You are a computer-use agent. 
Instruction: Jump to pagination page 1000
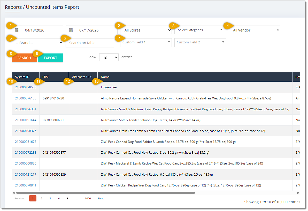coord(88,198)
